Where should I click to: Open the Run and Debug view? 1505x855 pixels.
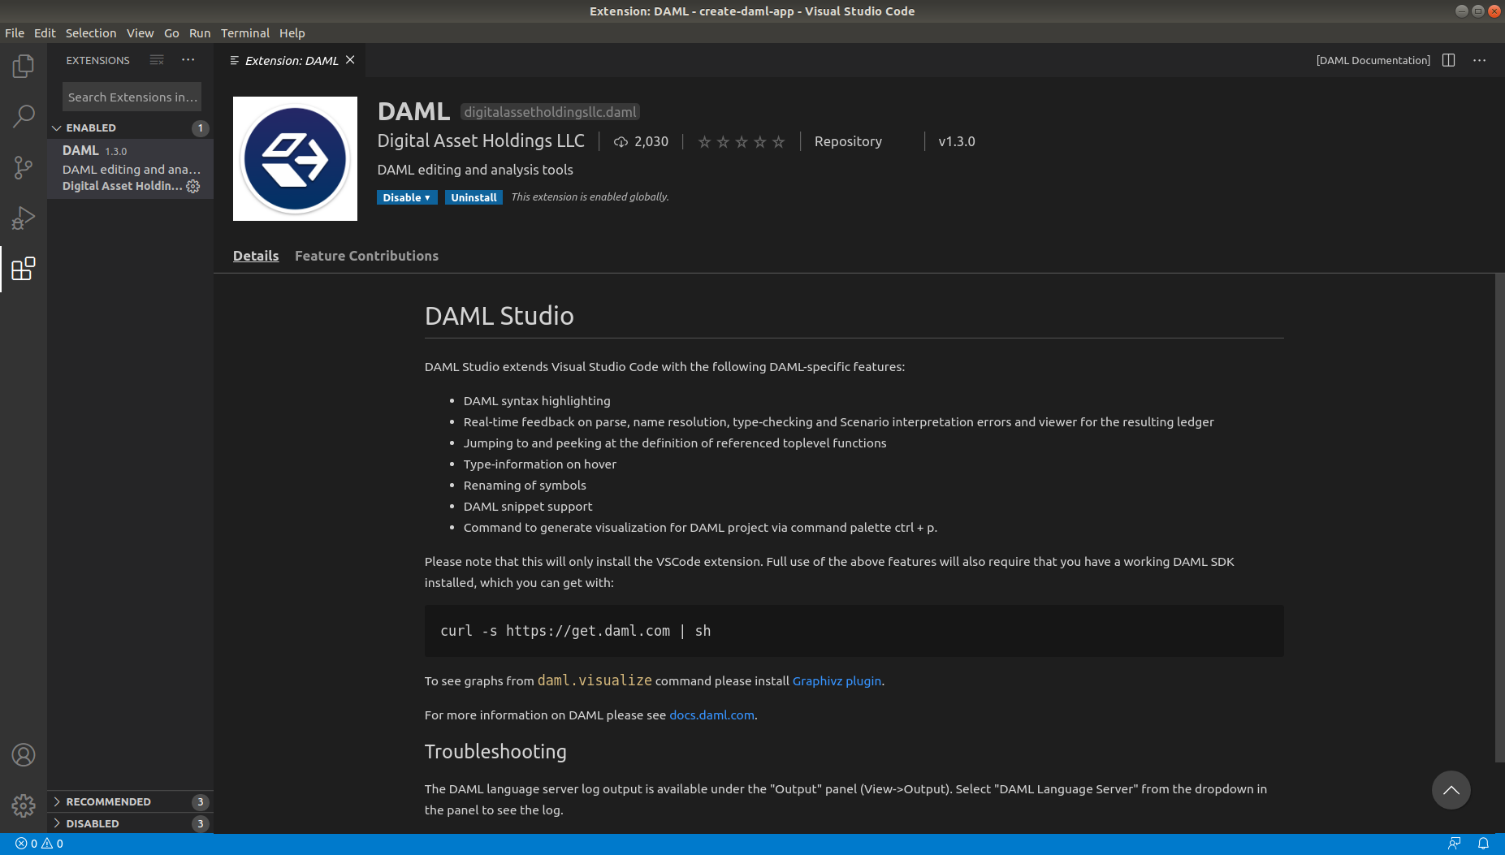(x=24, y=218)
